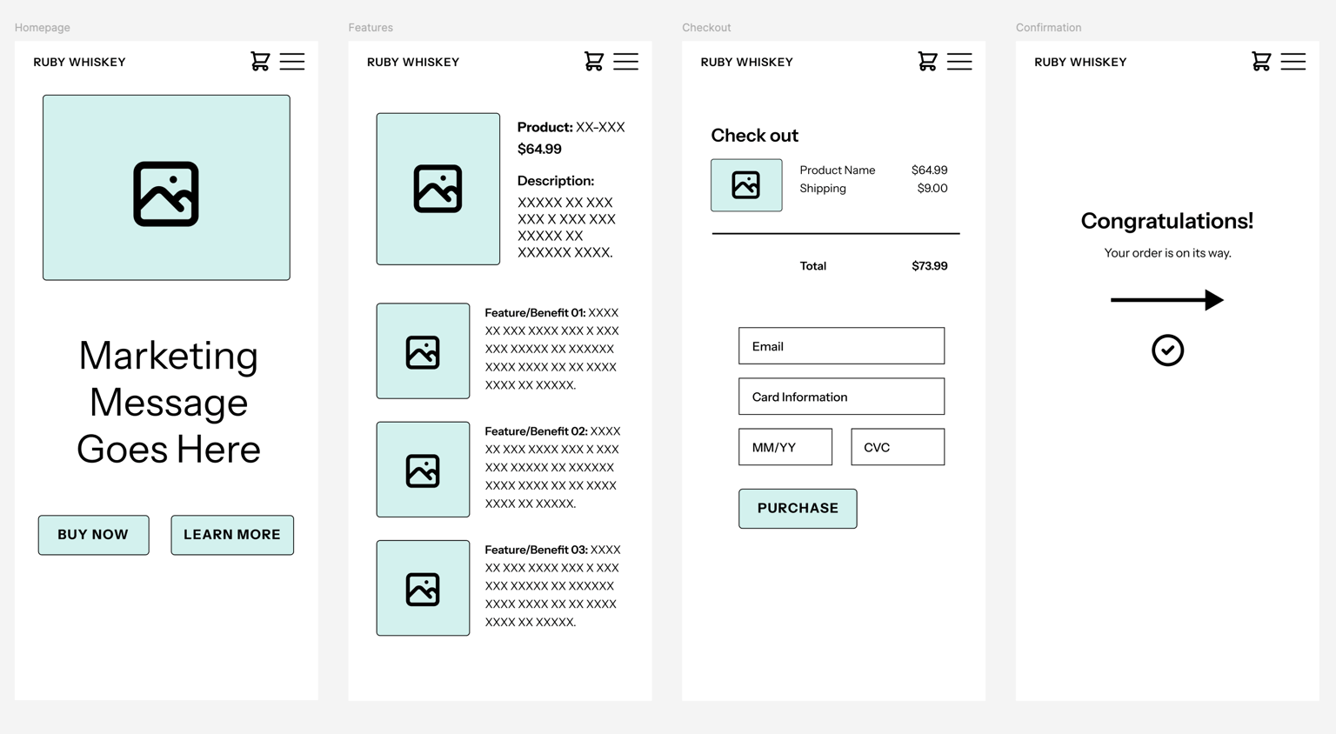Select the checkout product thumbnail
Screen dimensions: 1336x734
point(746,185)
